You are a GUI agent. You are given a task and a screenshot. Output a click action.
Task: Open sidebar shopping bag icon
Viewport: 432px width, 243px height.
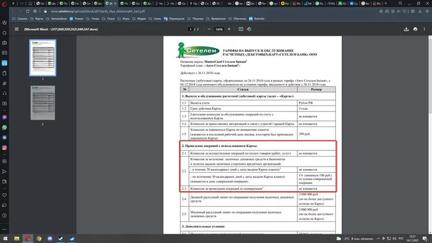pyautogui.click(x=4, y=73)
